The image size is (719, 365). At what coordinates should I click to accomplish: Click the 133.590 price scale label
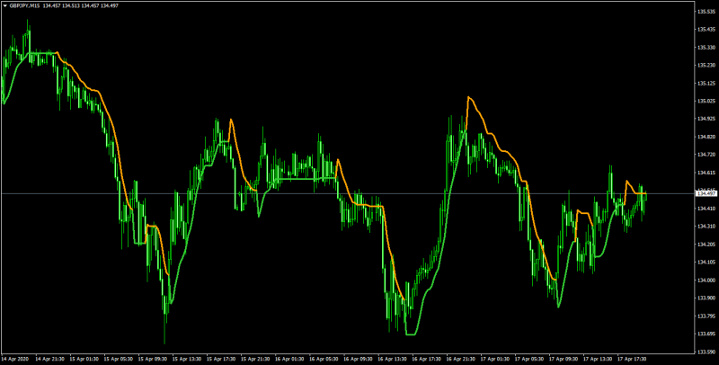(706, 352)
